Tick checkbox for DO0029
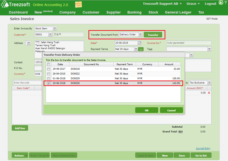The height and width of the screenshot is (161, 228). 49,78
